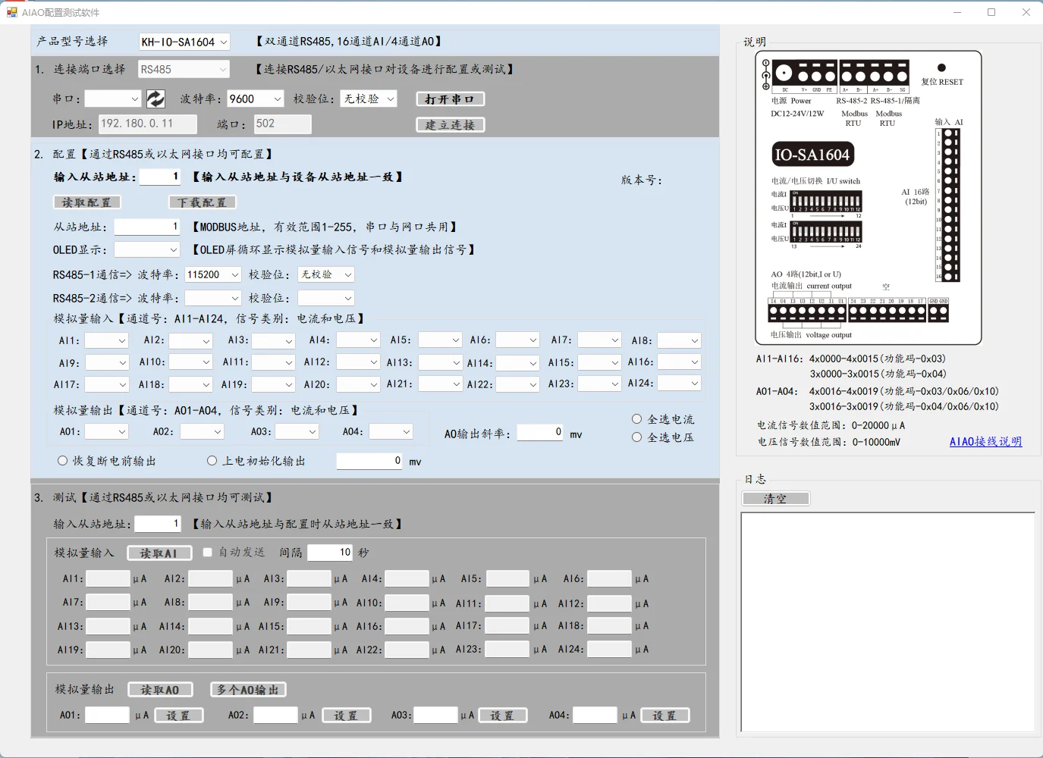
Task: Click the 设置 button for AO2
Action: pos(346,715)
